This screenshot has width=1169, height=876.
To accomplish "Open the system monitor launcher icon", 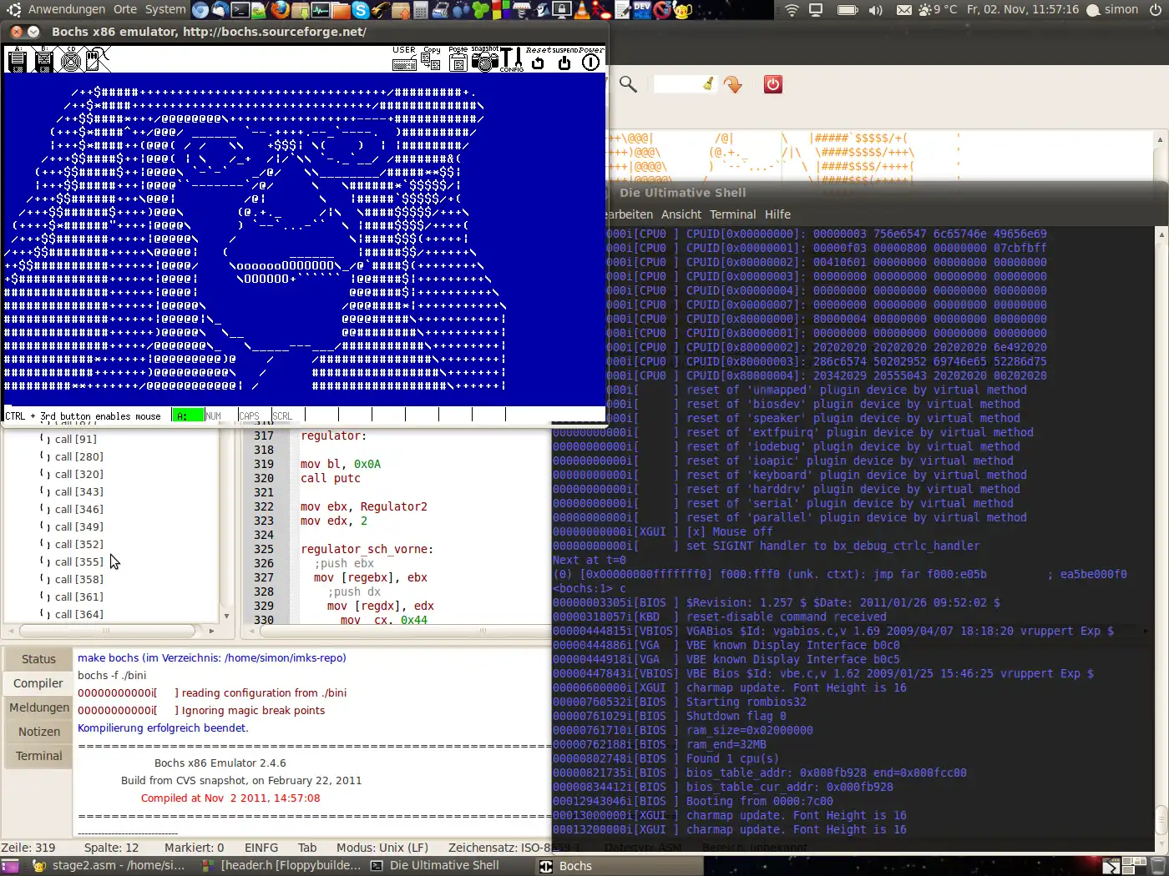I will click(321, 10).
